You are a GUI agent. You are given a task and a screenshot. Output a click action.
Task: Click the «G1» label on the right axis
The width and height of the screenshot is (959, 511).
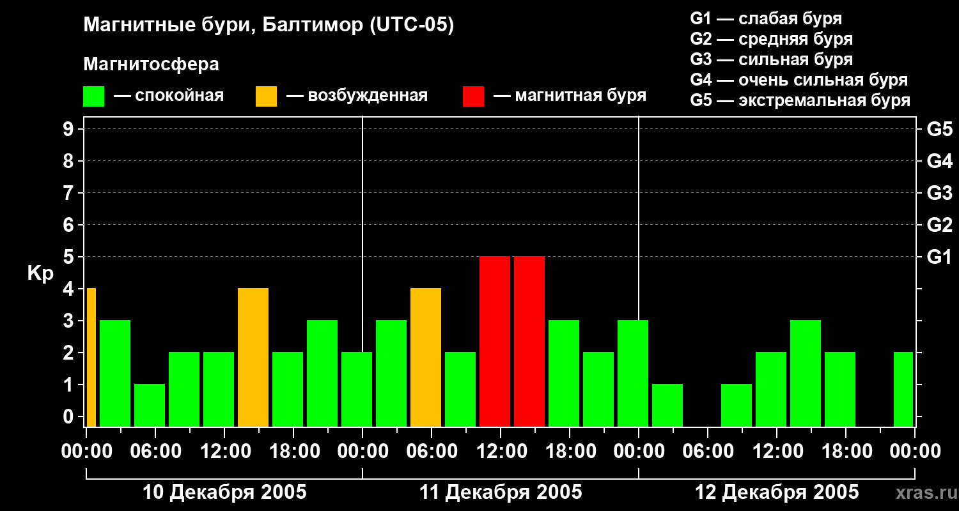(x=939, y=257)
